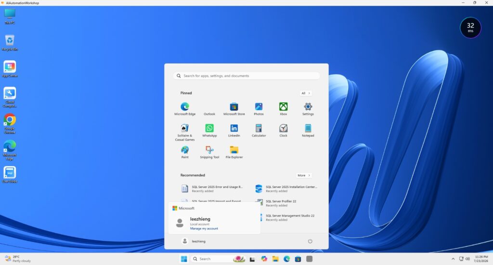Viewport: 493px width, 265px height.
Task: Click Manage my account link
Action: click(x=204, y=228)
